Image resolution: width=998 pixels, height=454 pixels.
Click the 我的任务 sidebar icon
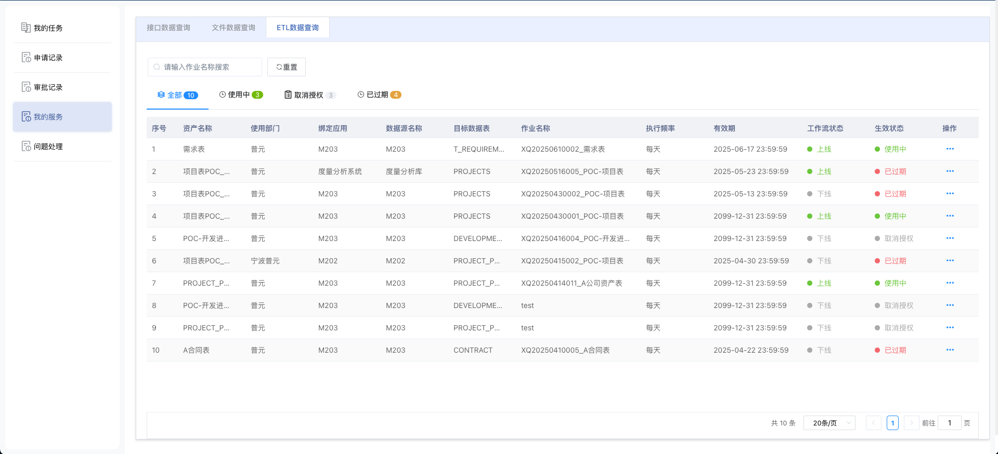(25, 28)
